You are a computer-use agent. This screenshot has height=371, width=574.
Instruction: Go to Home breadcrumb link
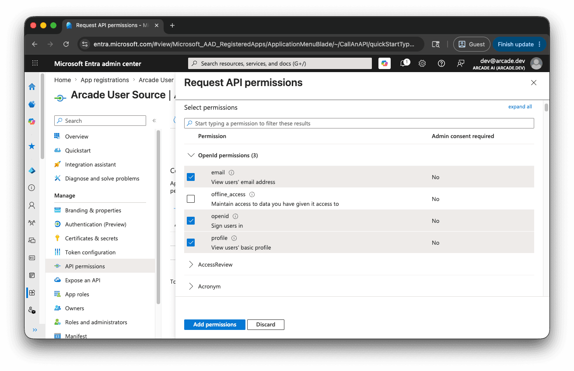63,80
